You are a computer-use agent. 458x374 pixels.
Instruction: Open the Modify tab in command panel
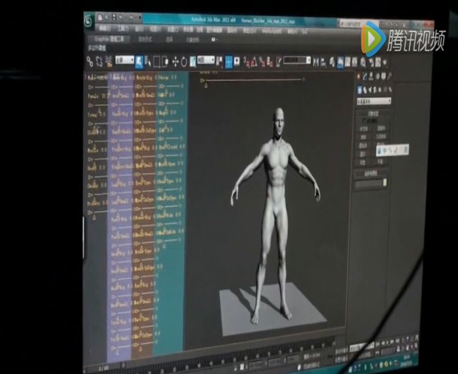click(x=365, y=76)
